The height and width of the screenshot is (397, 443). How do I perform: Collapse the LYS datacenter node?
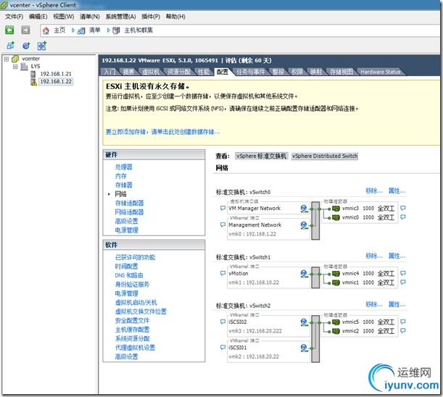tap(15, 67)
